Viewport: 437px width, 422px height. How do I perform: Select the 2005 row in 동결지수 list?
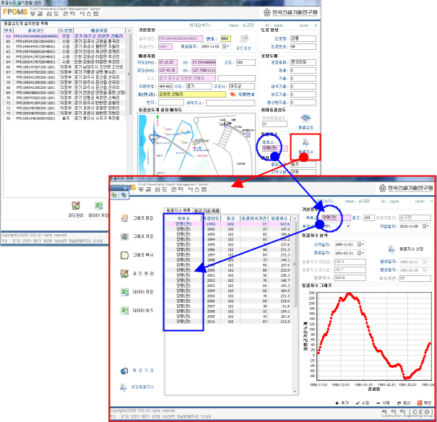tap(228, 296)
